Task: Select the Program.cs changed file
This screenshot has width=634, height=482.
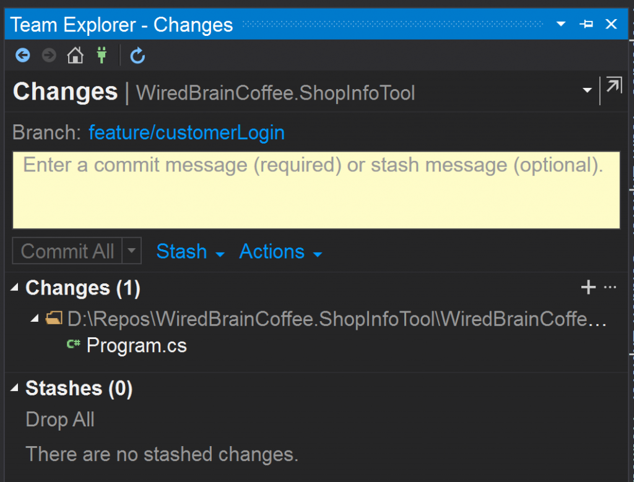Action: tap(137, 345)
